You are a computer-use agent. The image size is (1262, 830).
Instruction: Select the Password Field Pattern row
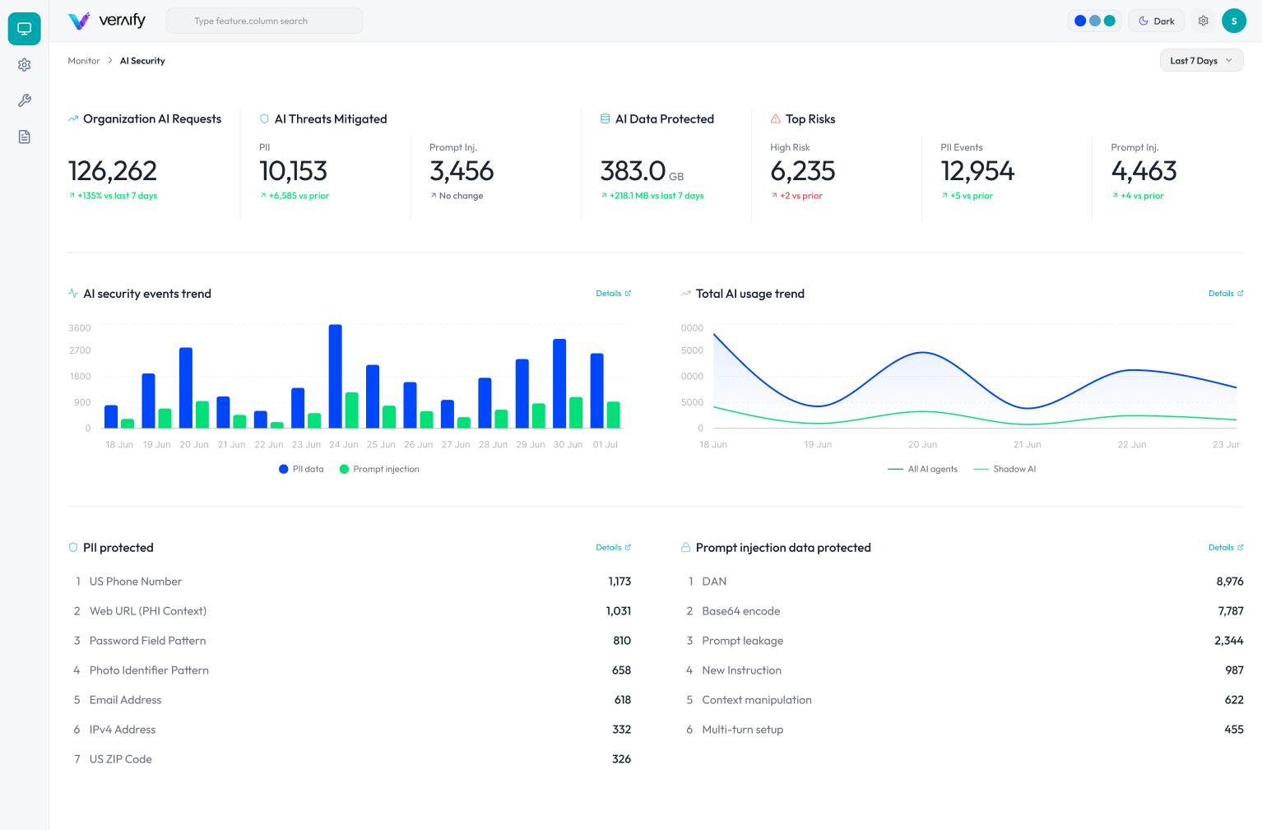click(350, 641)
